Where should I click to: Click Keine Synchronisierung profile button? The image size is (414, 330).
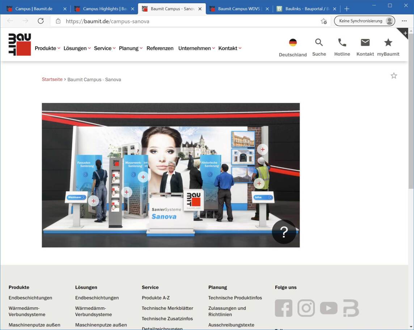[364, 21]
